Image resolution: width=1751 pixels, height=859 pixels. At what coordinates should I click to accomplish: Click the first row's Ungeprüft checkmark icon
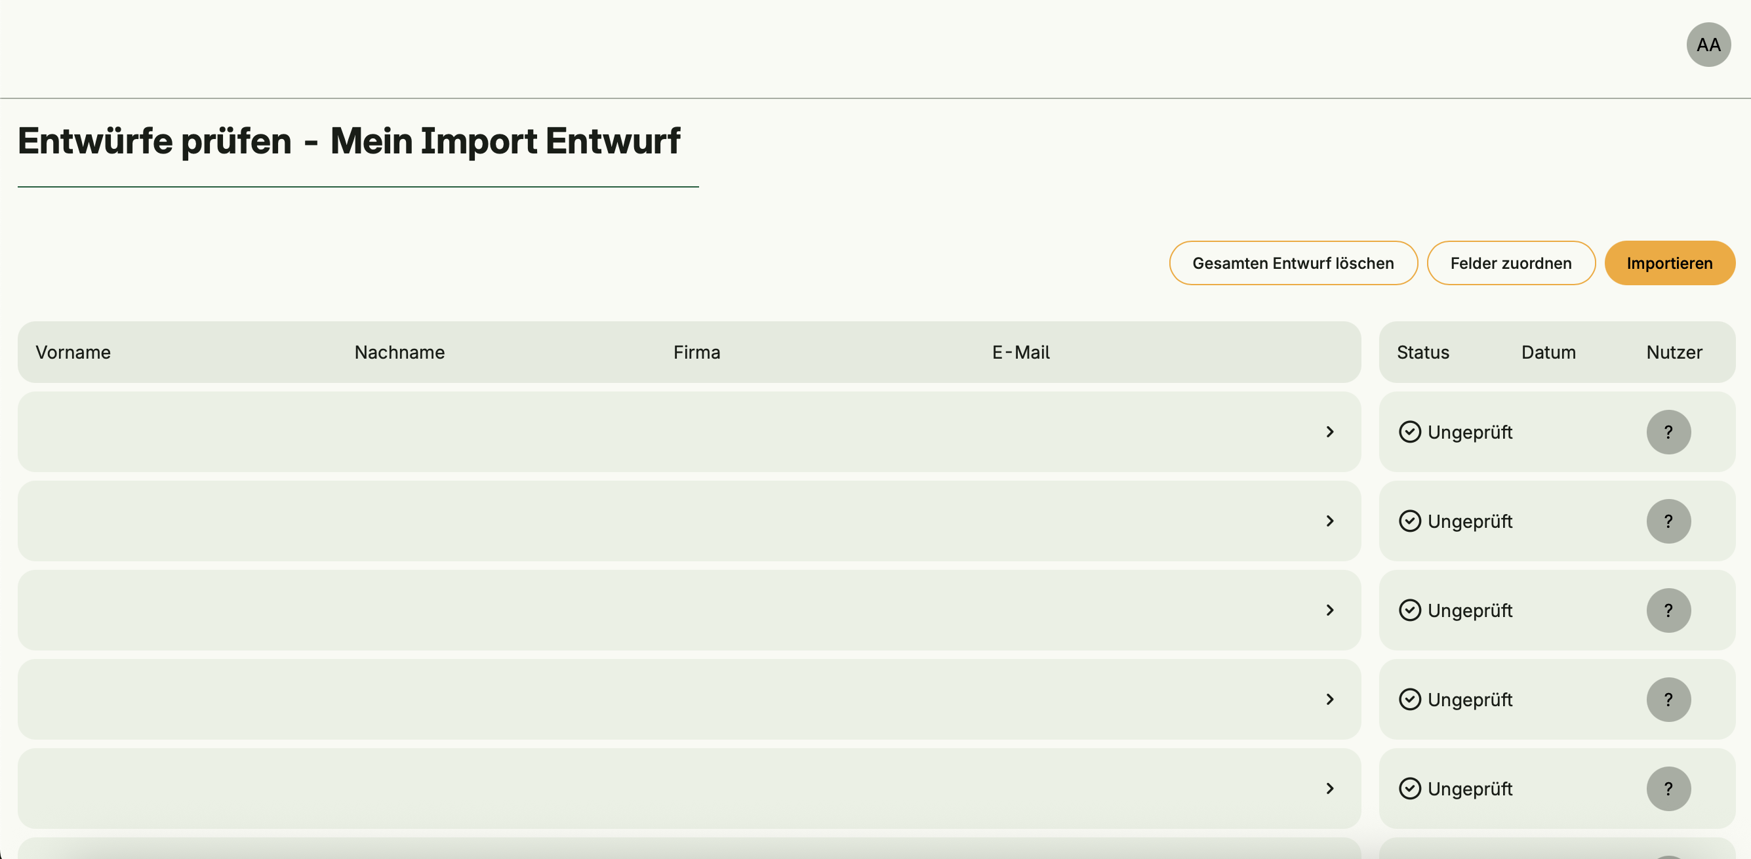point(1410,432)
